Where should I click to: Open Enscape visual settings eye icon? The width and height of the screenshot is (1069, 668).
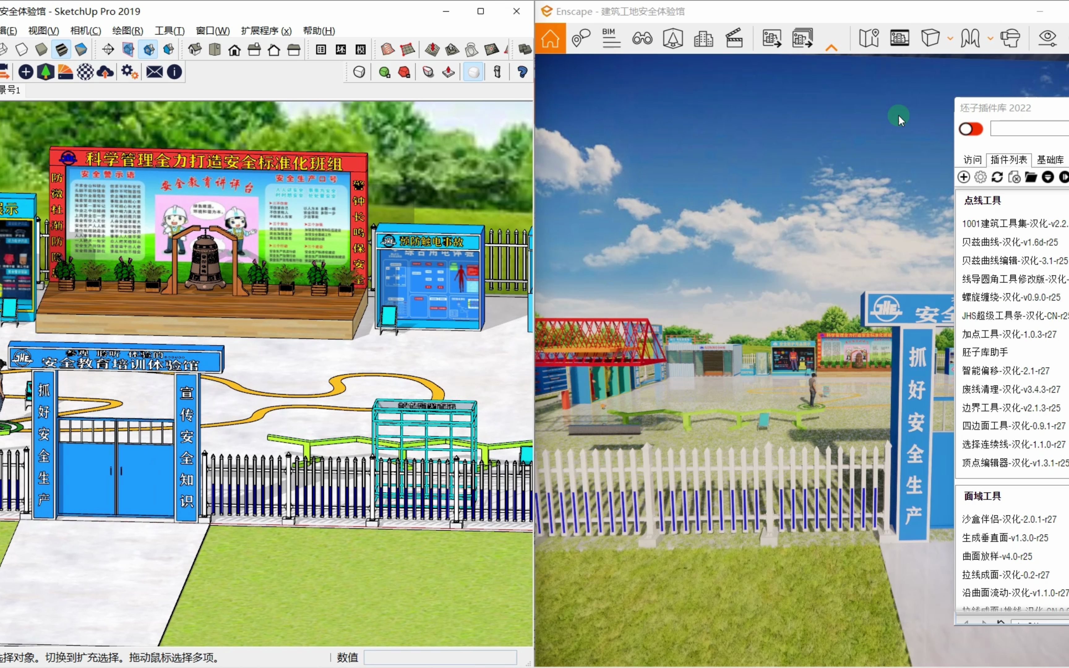coord(1047,38)
